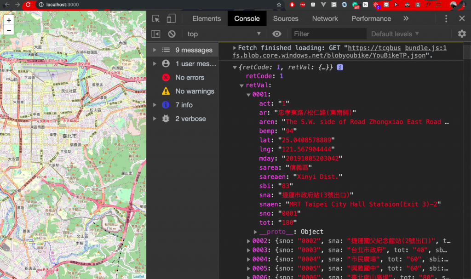Click the blue info circle icon
This screenshot has width=471, height=279.
pyautogui.click(x=166, y=105)
